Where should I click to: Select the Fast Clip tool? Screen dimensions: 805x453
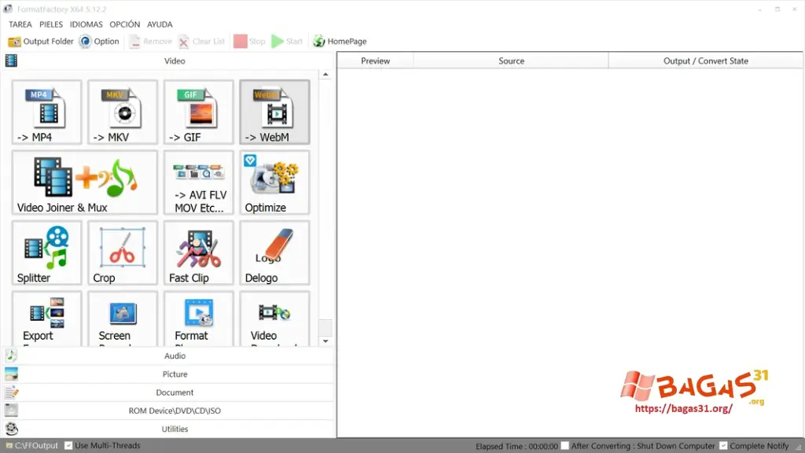(x=197, y=252)
